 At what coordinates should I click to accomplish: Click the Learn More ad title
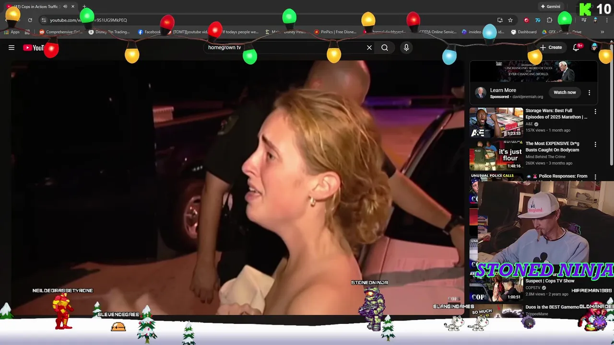pos(503,90)
